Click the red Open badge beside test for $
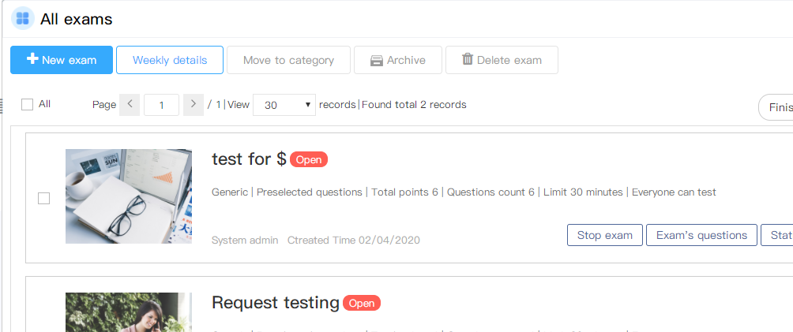 [x=309, y=159]
